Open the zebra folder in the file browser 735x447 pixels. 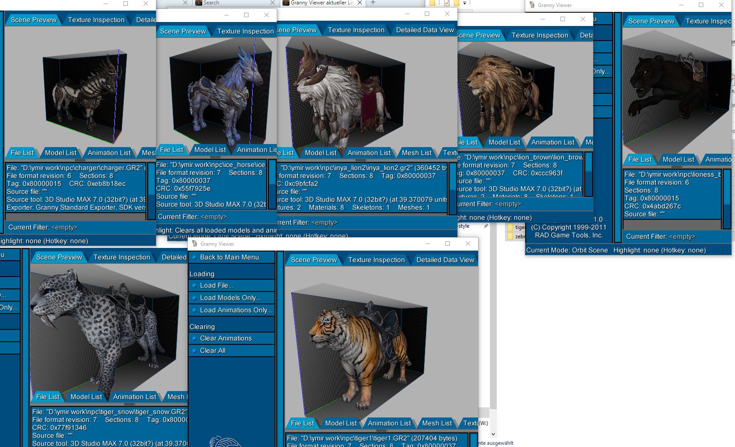pyautogui.click(x=516, y=237)
